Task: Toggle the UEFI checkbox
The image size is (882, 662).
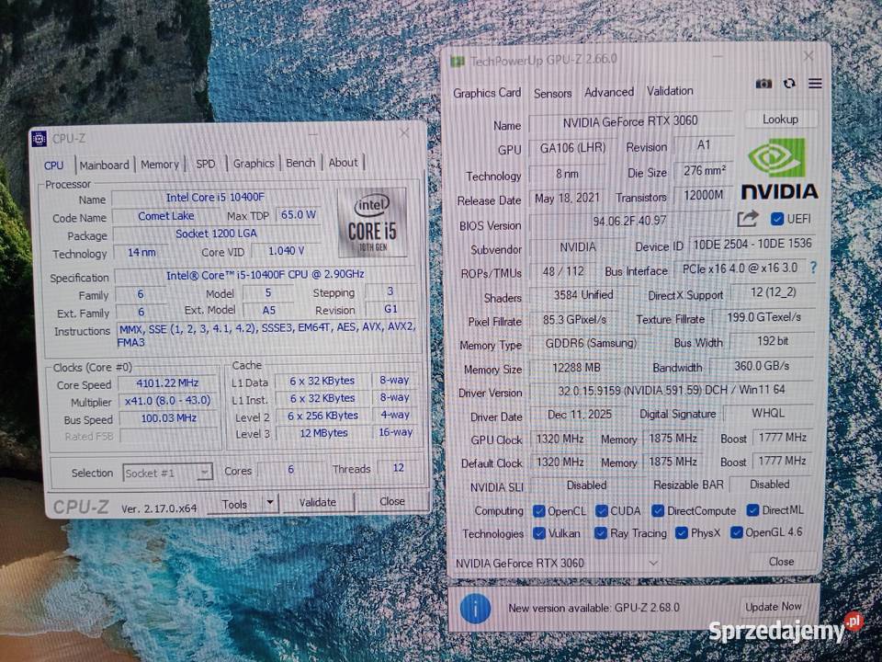Action: click(x=778, y=219)
